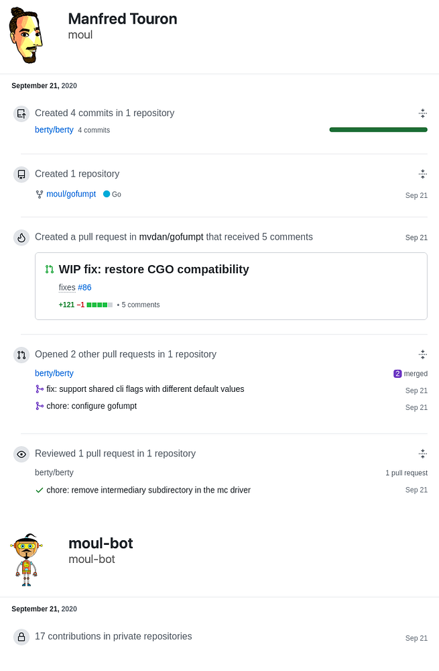Open the berty/berty link under commits

[x=54, y=130]
